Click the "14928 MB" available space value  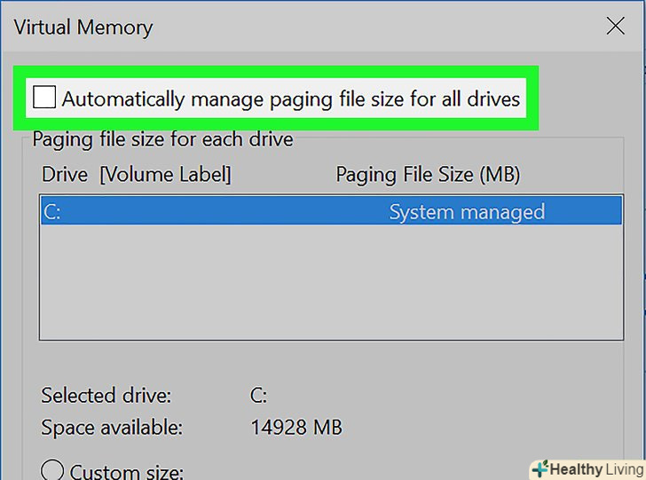(296, 428)
